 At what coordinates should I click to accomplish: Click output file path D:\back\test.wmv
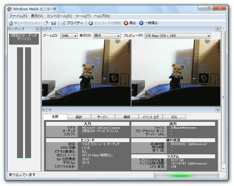(183, 128)
